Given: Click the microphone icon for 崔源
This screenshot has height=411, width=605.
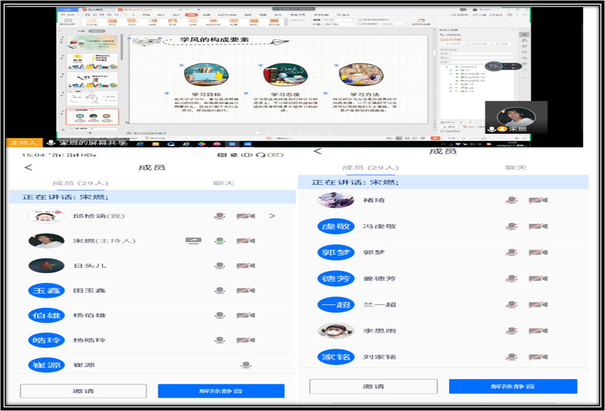Looking at the screenshot, I should (x=246, y=365).
